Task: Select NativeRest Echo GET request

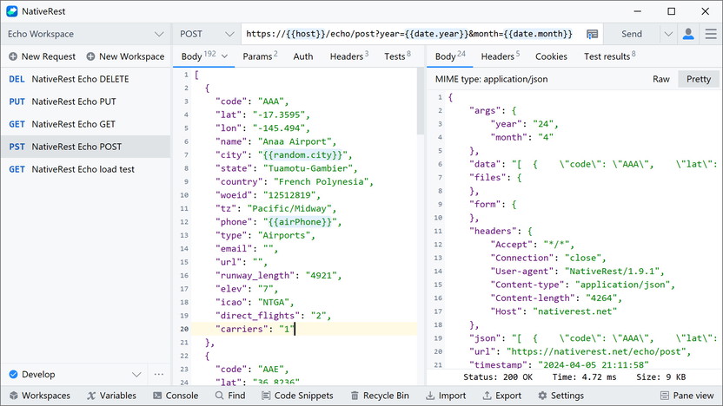Action: [86, 124]
